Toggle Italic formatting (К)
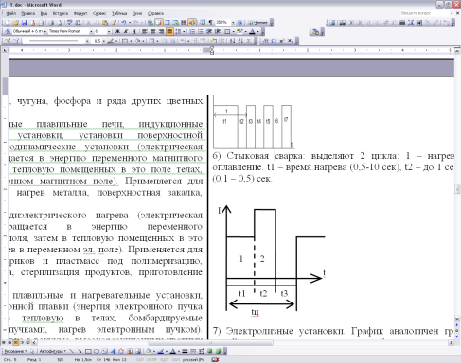Viewport: 461px width, 363px height. click(x=126, y=31)
